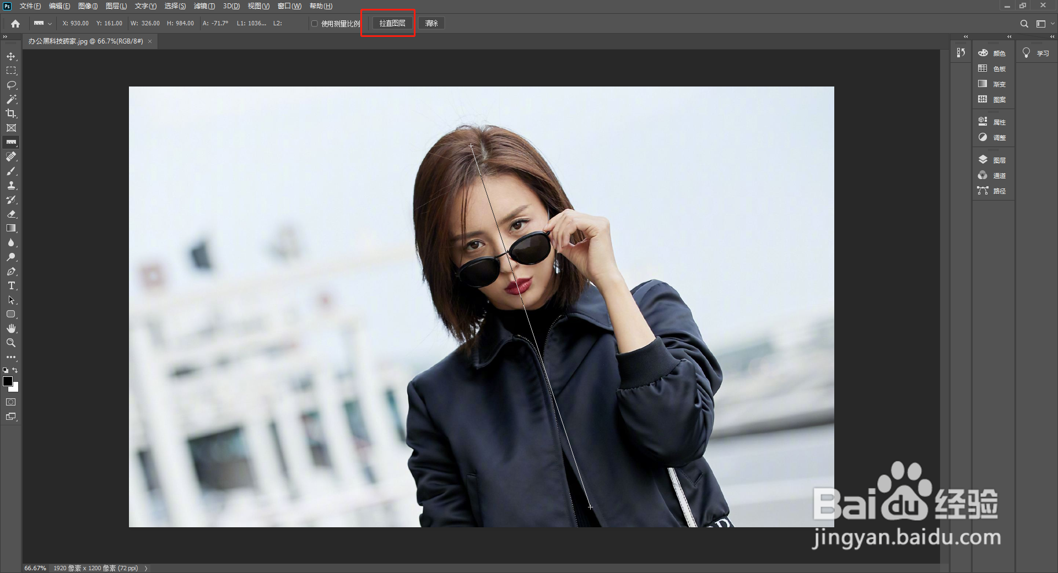Click the 拉直图层 button
1058x573 pixels.
coord(392,23)
